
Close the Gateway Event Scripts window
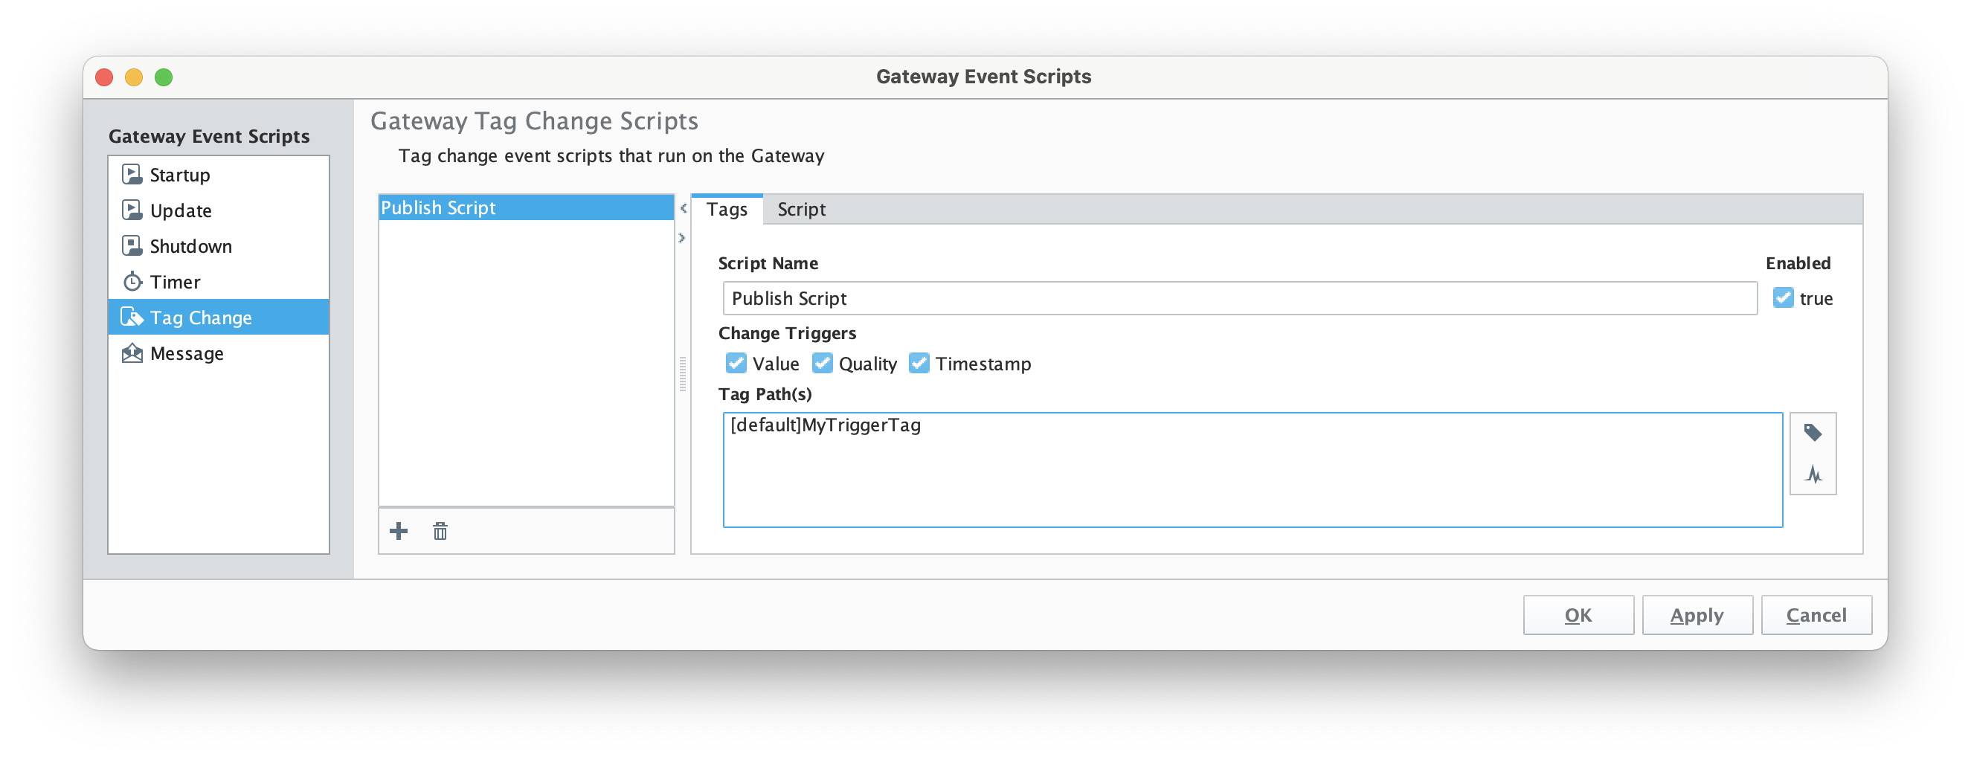pos(104,77)
